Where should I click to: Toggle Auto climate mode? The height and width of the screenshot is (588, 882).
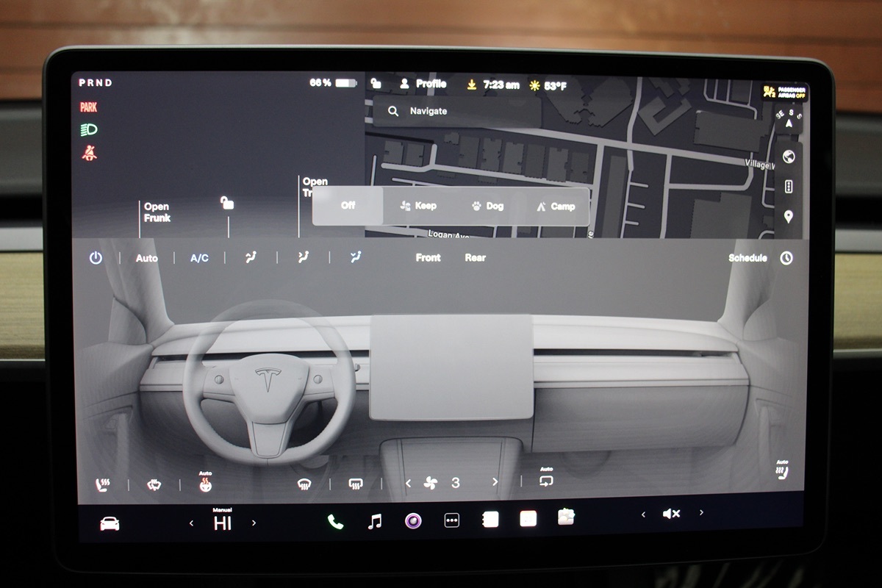146,258
